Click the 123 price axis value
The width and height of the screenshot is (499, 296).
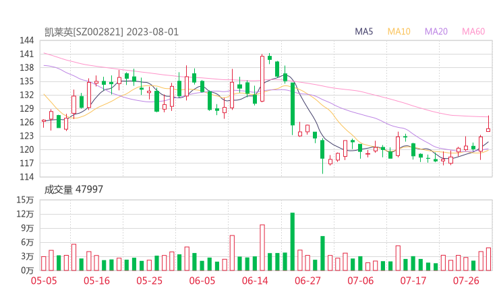point(26,136)
